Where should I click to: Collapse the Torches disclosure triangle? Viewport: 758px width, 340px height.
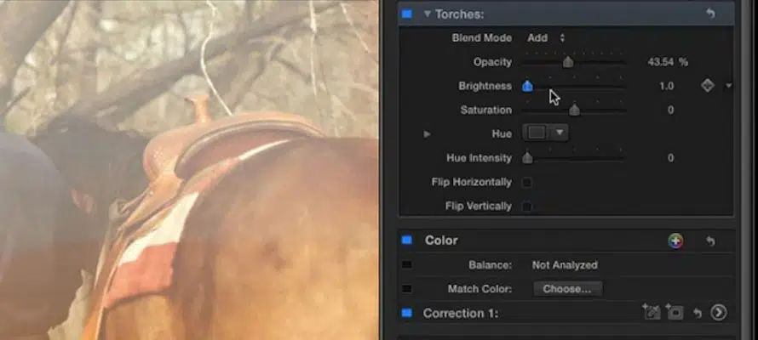(428, 14)
